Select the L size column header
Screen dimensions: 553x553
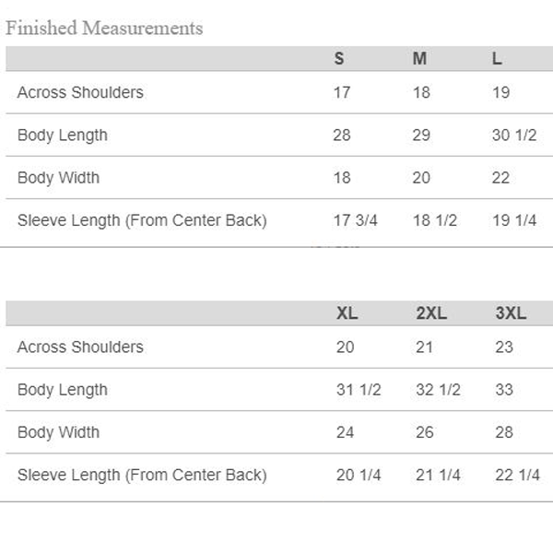(x=497, y=59)
